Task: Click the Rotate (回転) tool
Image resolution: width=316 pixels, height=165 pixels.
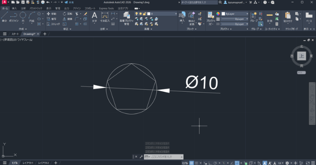Action: coord(67,14)
